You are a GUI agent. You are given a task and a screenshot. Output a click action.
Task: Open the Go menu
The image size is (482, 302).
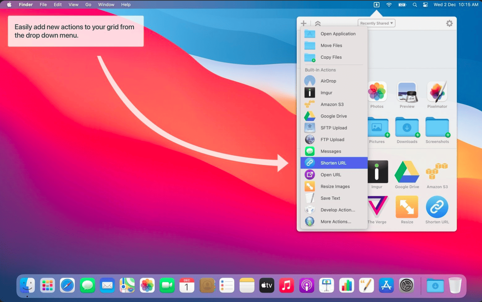tap(88, 5)
